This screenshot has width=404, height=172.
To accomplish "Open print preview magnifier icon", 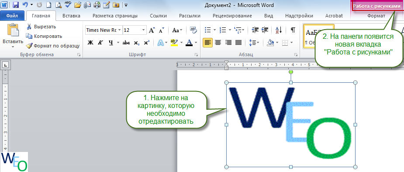I will (58, 5).
